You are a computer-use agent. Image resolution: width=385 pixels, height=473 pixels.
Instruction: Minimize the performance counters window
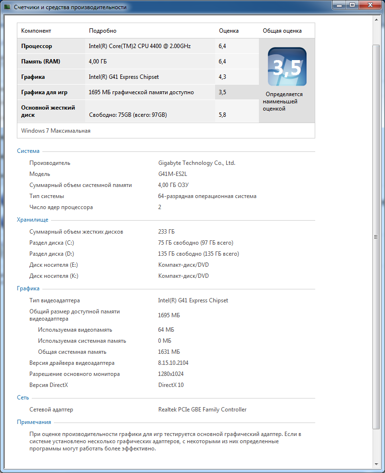(339, 5)
